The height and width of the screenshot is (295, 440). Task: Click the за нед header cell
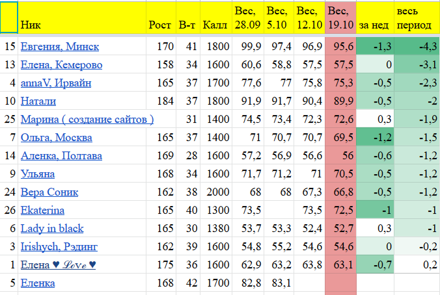pyautogui.click(x=374, y=25)
